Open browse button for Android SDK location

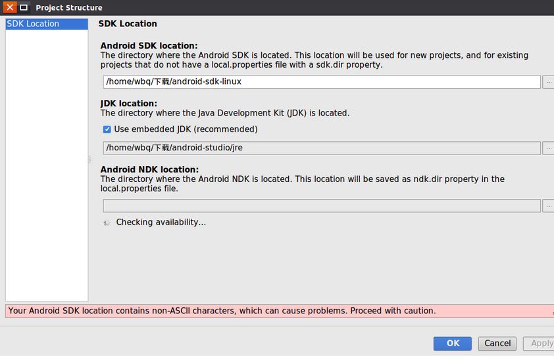(x=548, y=82)
